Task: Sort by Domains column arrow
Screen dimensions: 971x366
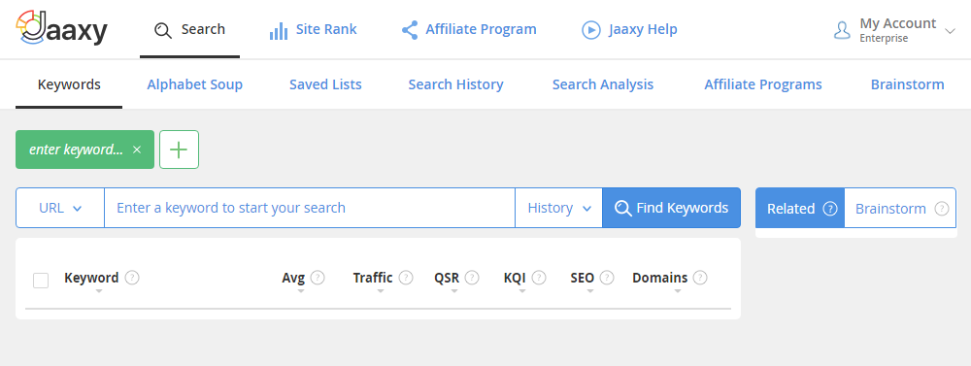Action: coord(678,291)
